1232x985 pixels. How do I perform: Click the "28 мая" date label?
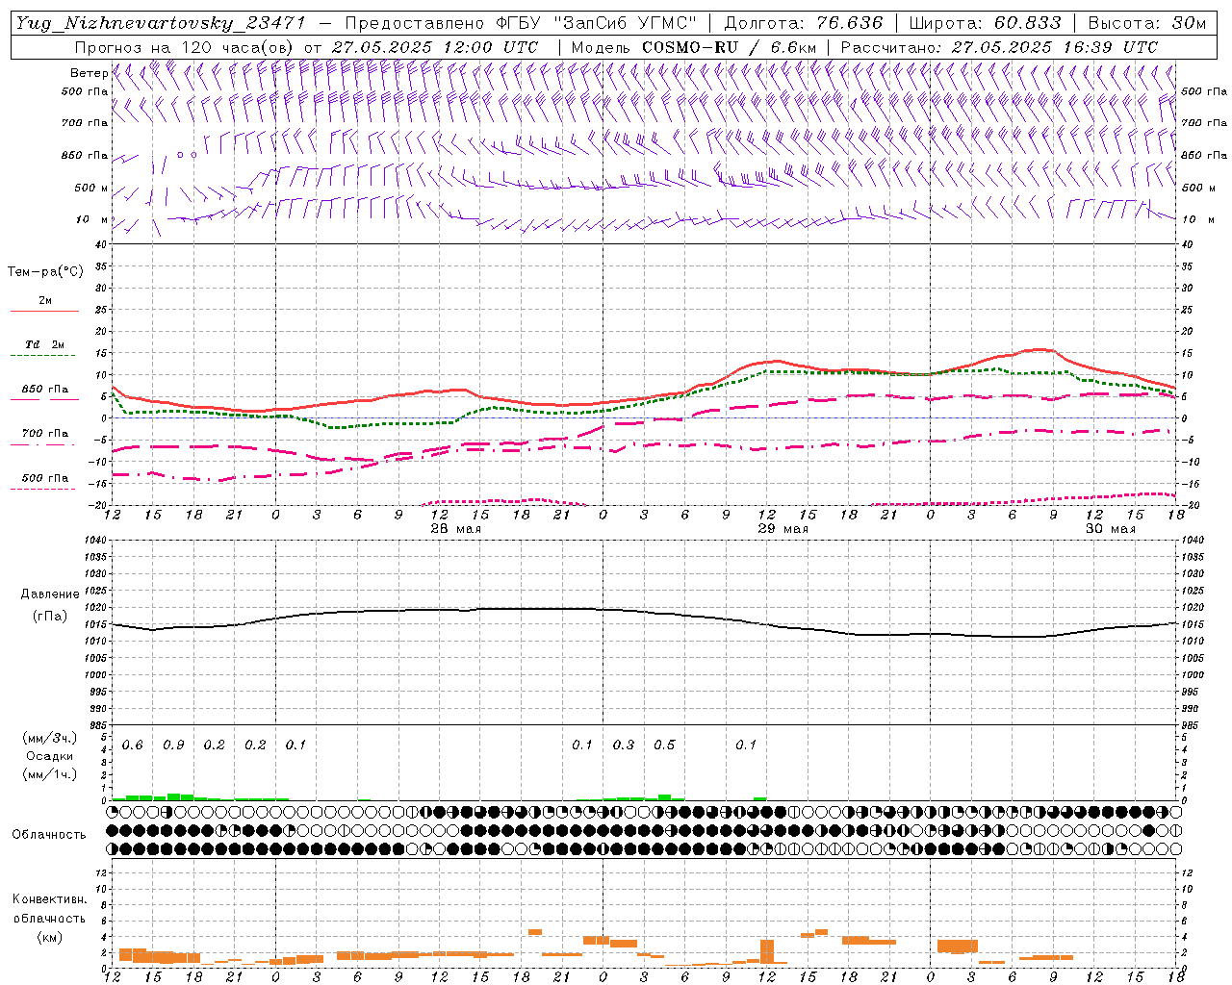click(456, 529)
